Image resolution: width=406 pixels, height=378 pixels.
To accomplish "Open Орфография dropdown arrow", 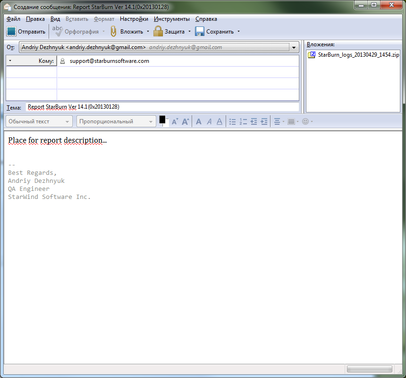I will click(x=103, y=32).
